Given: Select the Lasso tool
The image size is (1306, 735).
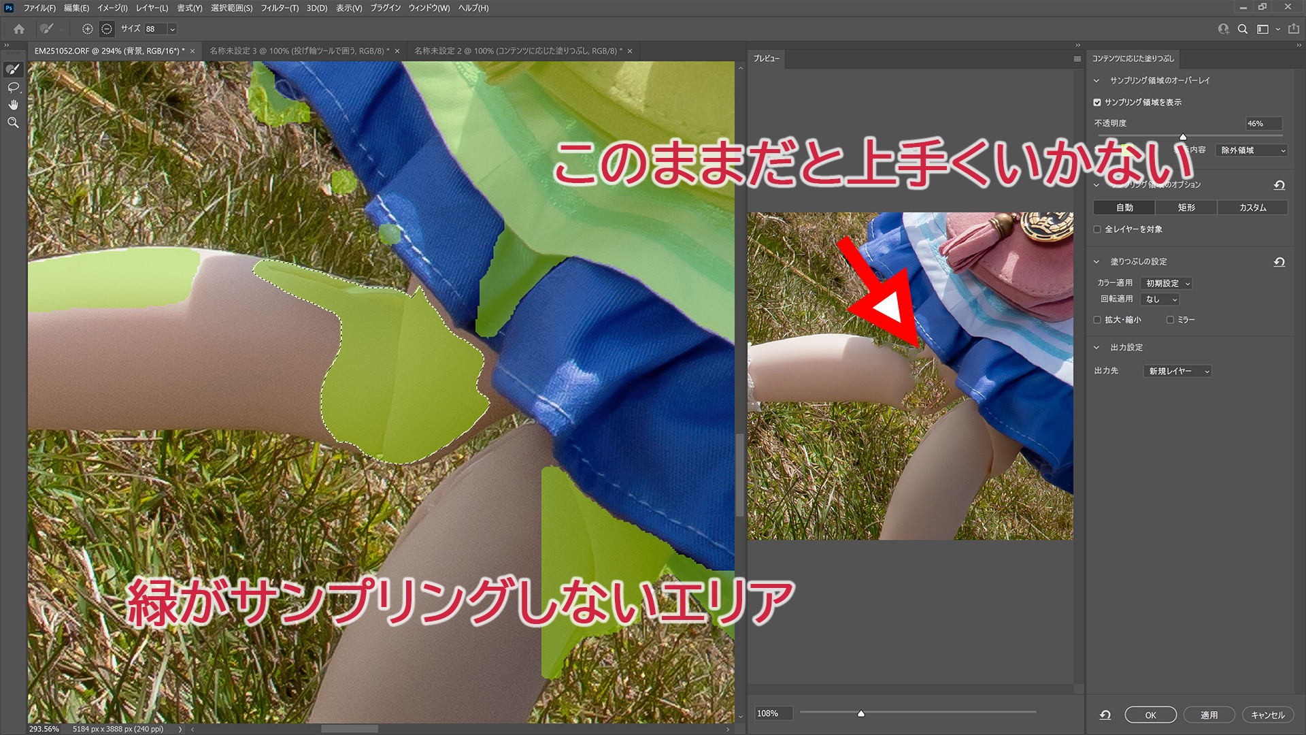Looking at the screenshot, I should click(13, 87).
